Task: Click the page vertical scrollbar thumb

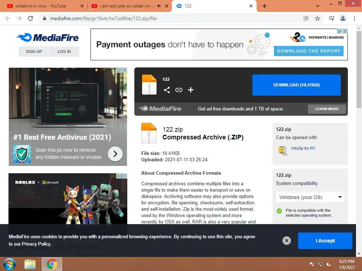Action: [x=358, y=69]
